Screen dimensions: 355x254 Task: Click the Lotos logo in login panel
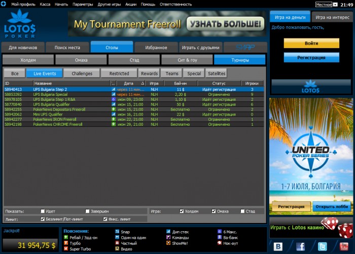pos(311,87)
